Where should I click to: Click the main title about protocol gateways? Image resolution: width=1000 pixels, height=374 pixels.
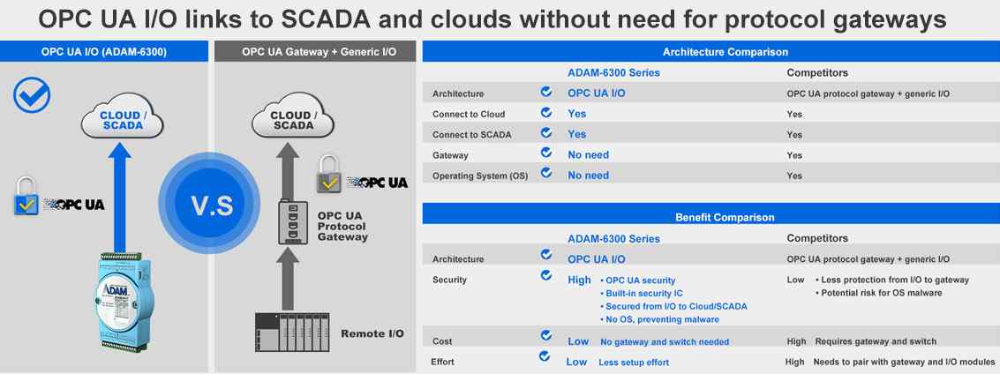tap(492, 19)
